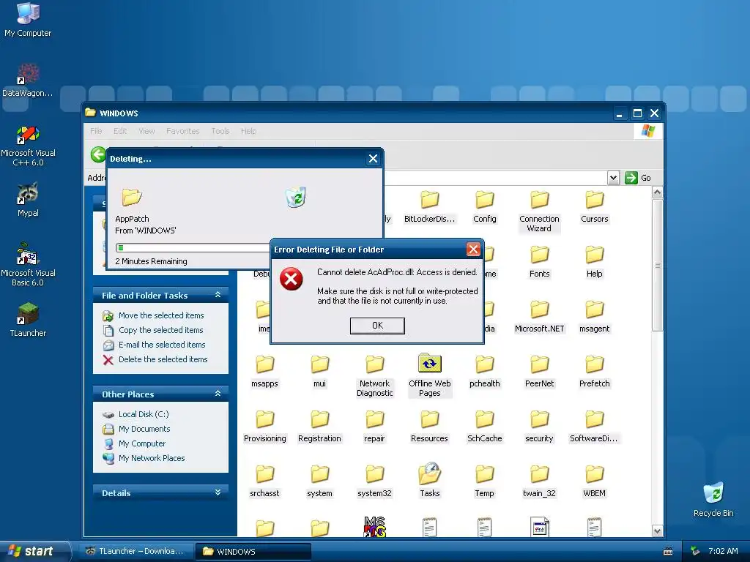This screenshot has width=750, height=562.
Task: Select the Microsoft.NET folder
Action: pyautogui.click(x=540, y=317)
